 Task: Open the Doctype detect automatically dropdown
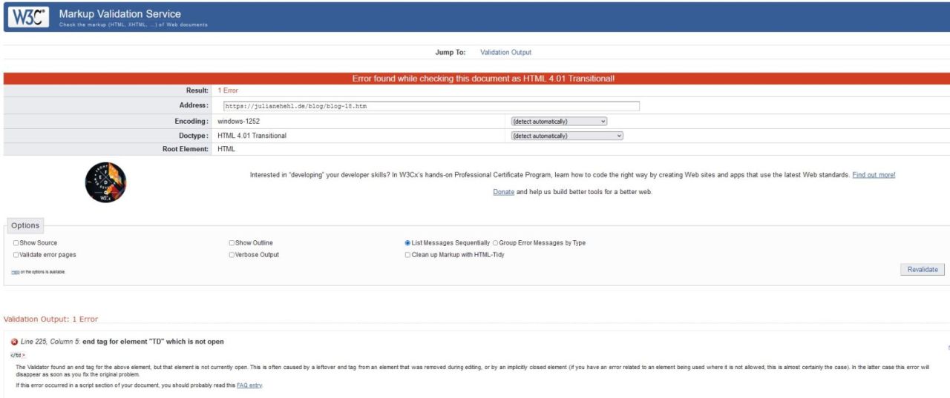pyautogui.click(x=567, y=136)
